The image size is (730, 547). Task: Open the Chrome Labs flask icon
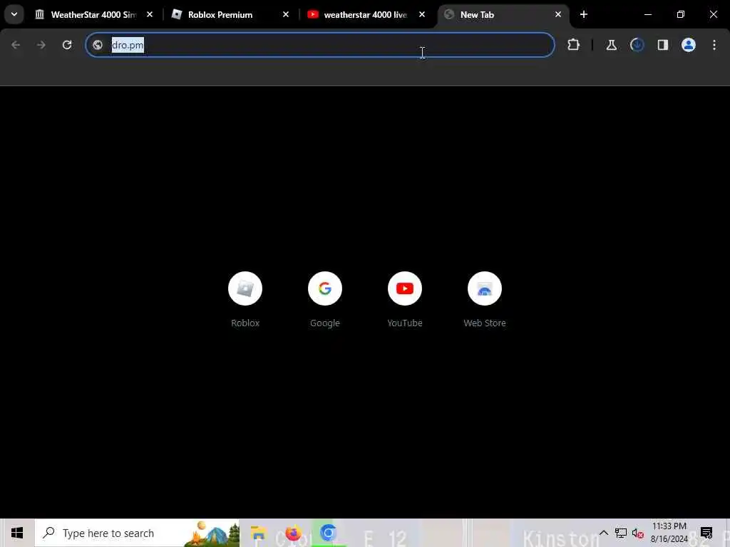(611, 45)
